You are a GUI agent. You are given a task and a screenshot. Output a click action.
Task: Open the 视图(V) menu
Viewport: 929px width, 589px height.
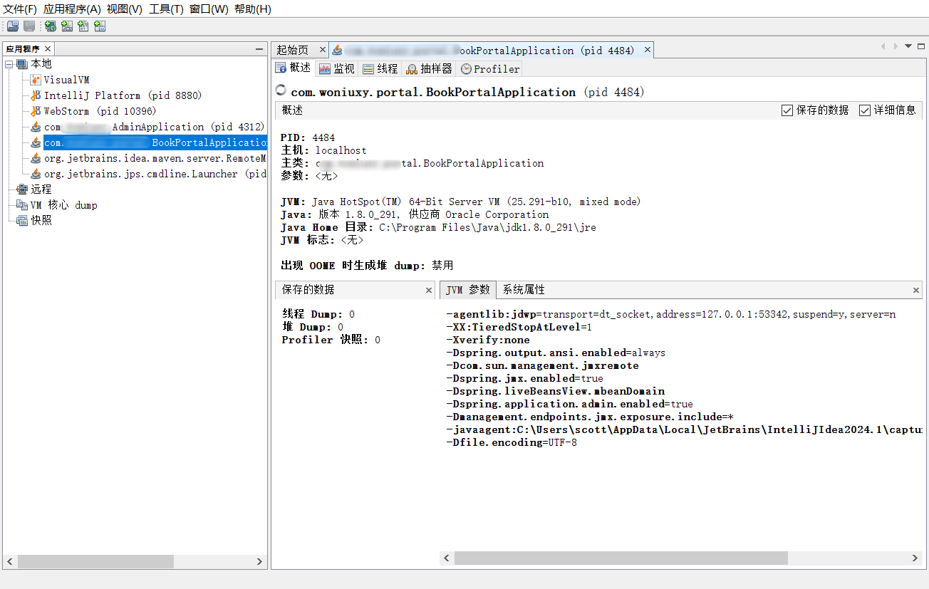pos(125,9)
